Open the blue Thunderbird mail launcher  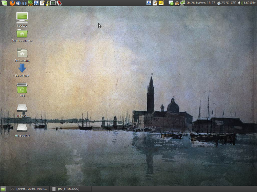[19, 3]
